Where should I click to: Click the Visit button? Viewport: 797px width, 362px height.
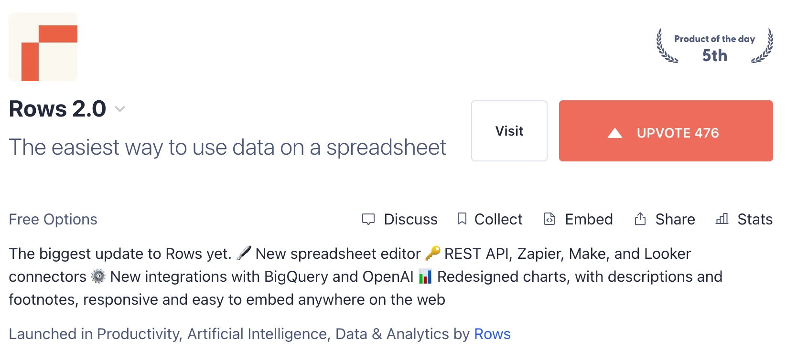509,131
